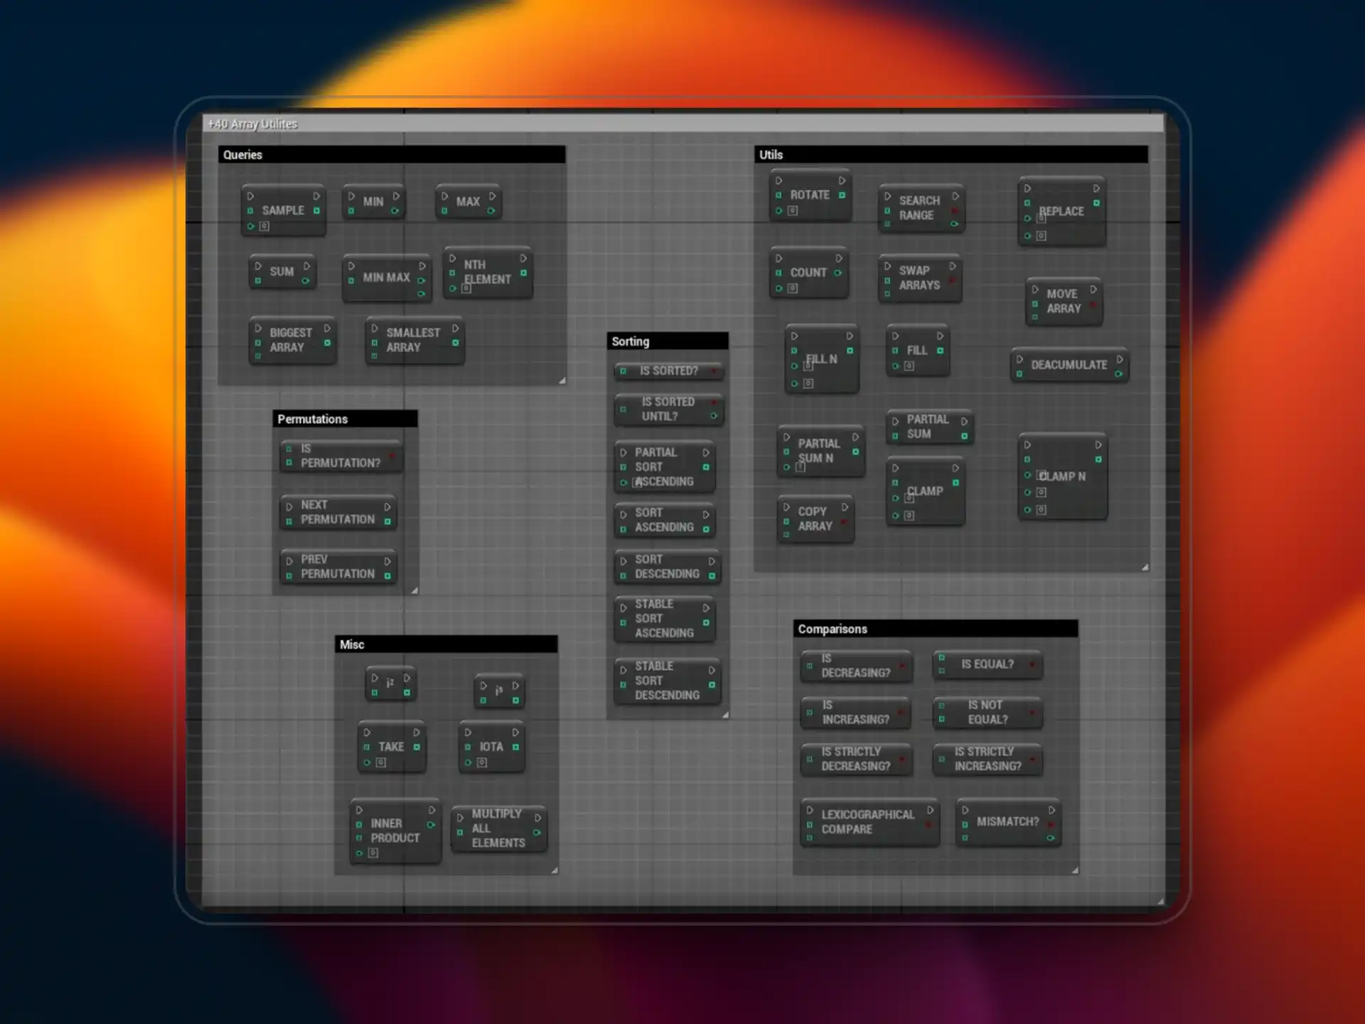Select the Utils comment header
The width and height of the screenshot is (1365, 1024).
click(951, 154)
